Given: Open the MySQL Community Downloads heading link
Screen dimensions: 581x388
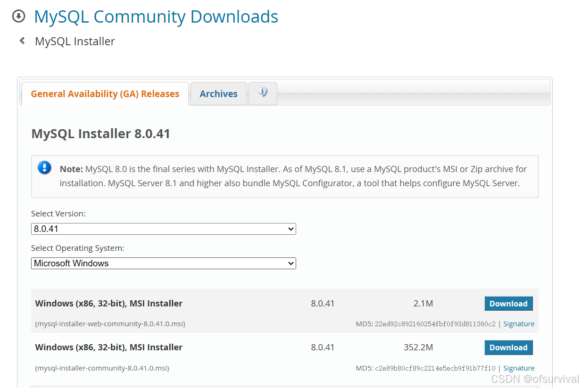Looking at the screenshot, I should coord(156,17).
